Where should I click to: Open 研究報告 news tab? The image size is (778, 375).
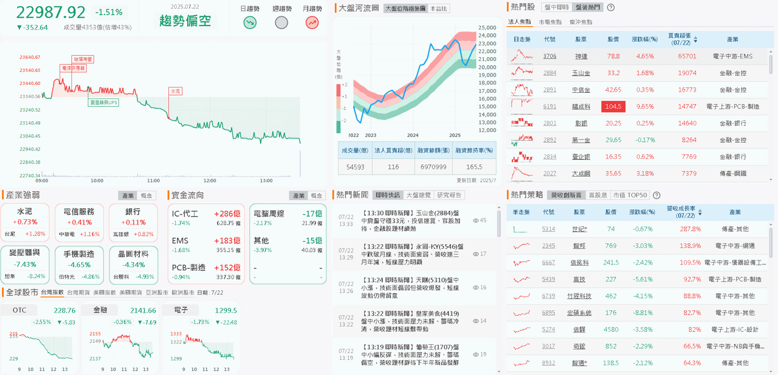click(x=449, y=195)
